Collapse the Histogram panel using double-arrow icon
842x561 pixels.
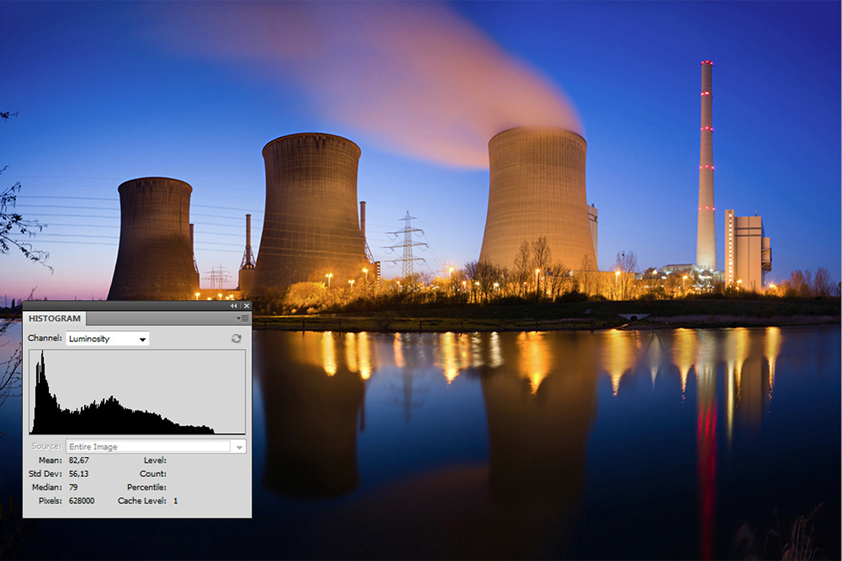click(234, 306)
